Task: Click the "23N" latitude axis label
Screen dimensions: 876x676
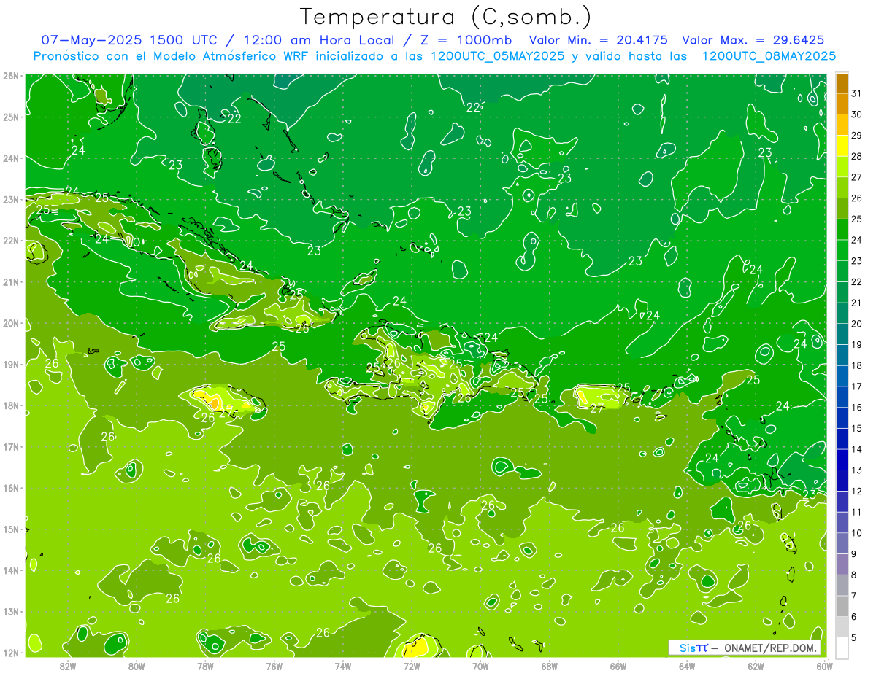Action: point(11,199)
